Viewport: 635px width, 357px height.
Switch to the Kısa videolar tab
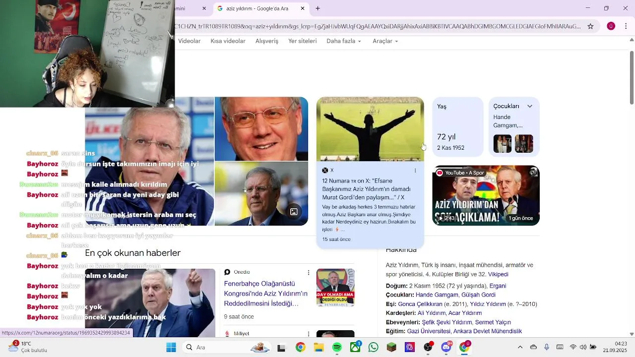pos(228,41)
